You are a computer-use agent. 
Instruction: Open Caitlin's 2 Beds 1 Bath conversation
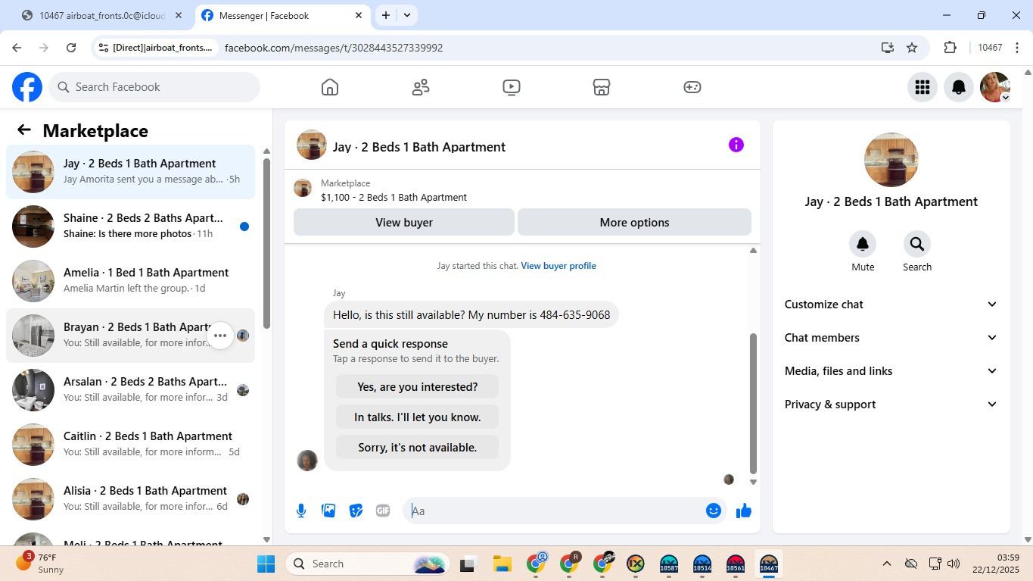(x=130, y=445)
